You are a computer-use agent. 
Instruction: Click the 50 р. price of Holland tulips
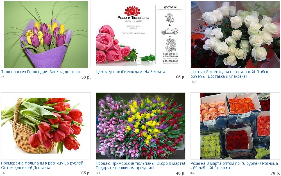coord(86,77)
